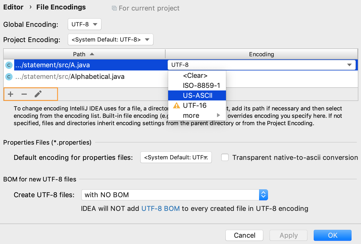Click the 'For current project' copy icon
The height and width of the screenshot is (244, 361).
(x=115, y=8)
